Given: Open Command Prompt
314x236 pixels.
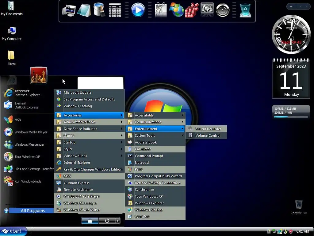Looking at the screenshot, I should (x=155, y=156).
